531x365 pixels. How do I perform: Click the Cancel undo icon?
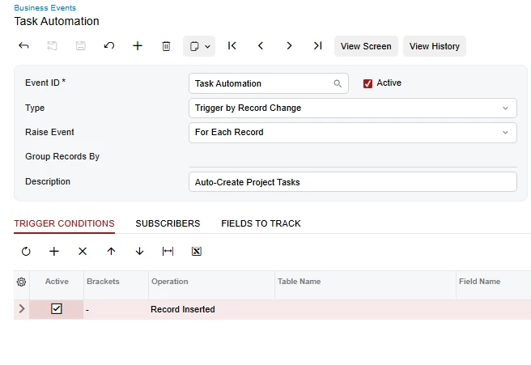click(x=109, y=45)
